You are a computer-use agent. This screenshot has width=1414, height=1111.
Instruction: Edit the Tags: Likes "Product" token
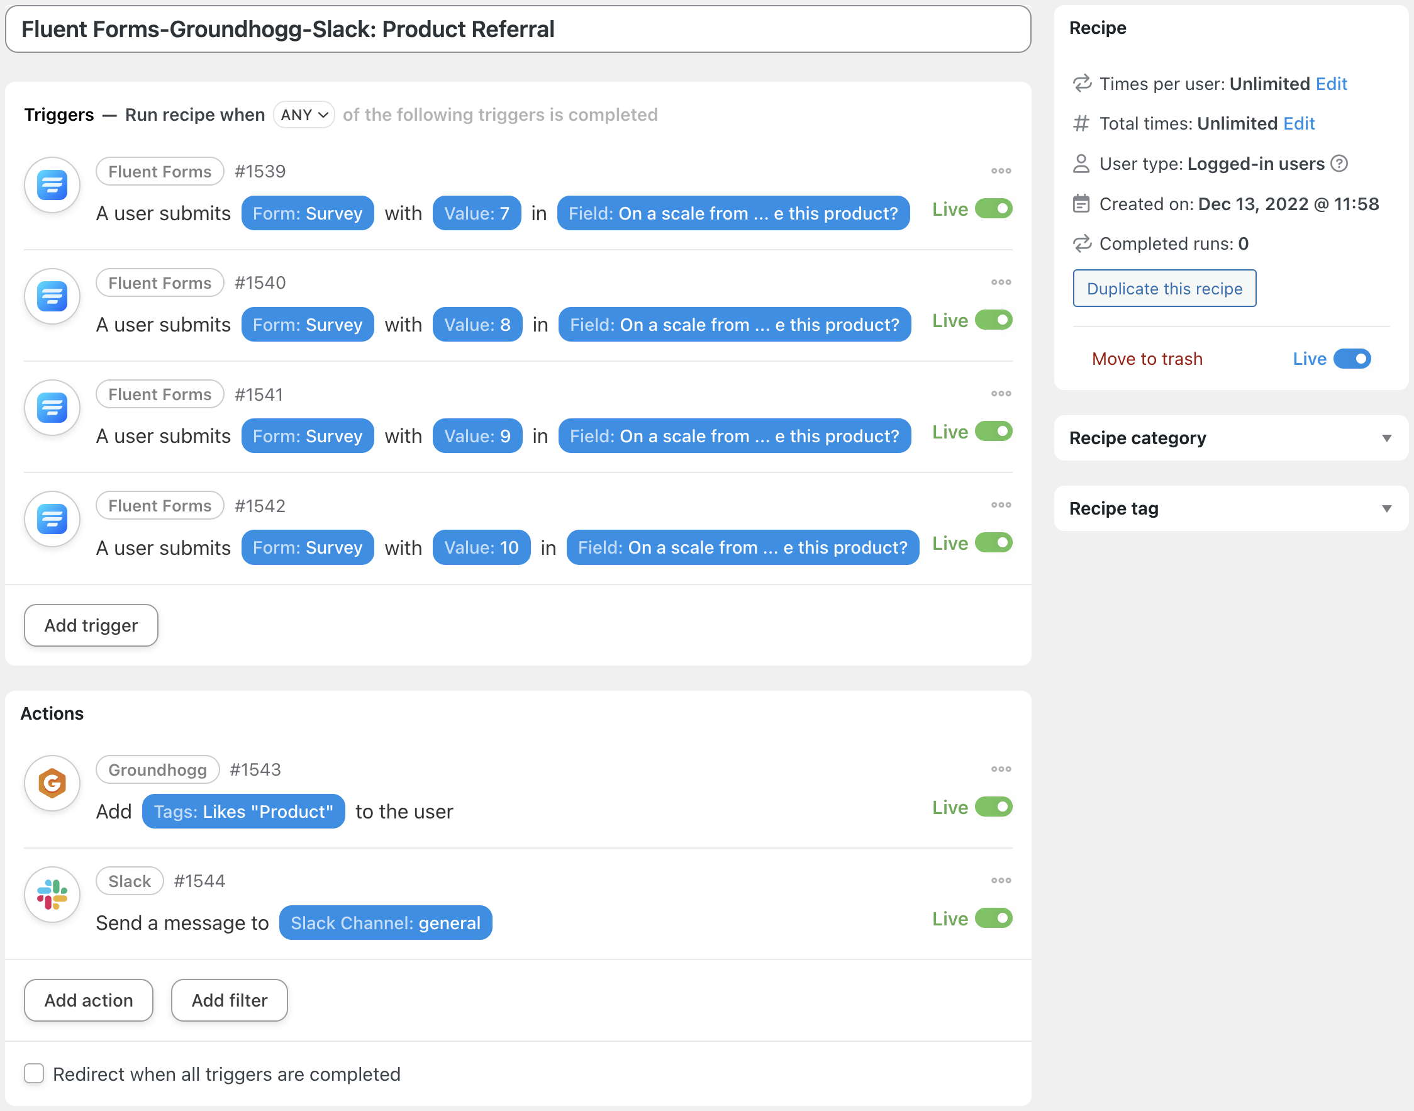point(243,811)
